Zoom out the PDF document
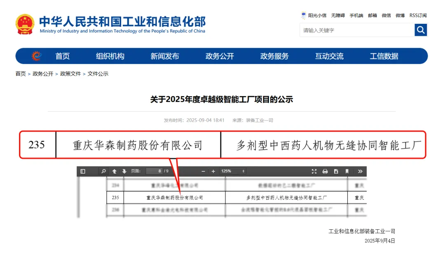The width and height of the screenshot is (445, 256). (203, 171)
